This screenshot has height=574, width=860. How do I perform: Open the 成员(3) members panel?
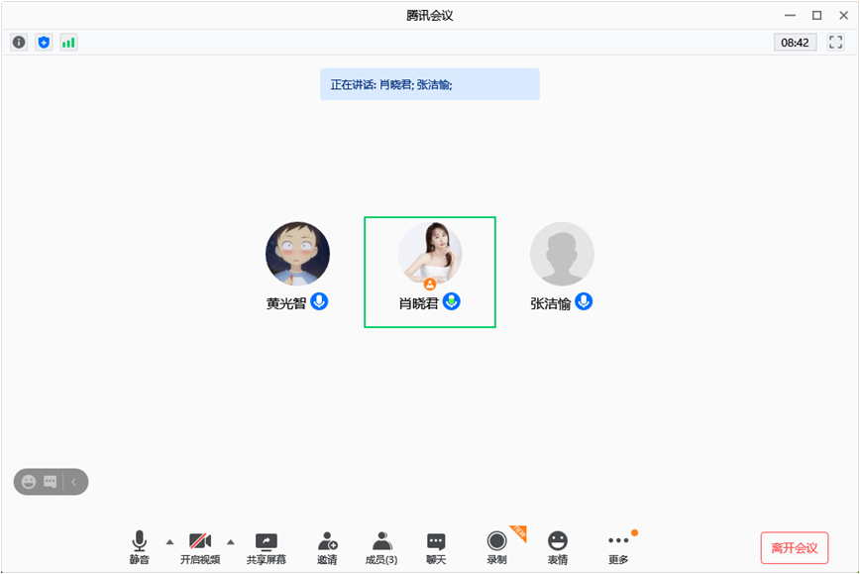point(381,547)
